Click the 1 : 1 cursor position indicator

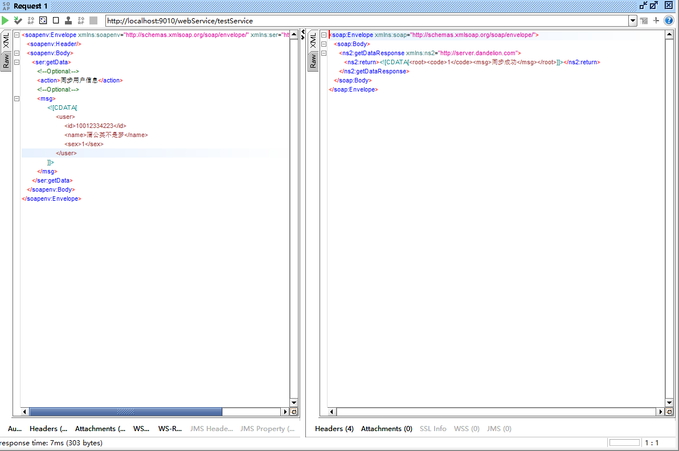click(652, 443)
